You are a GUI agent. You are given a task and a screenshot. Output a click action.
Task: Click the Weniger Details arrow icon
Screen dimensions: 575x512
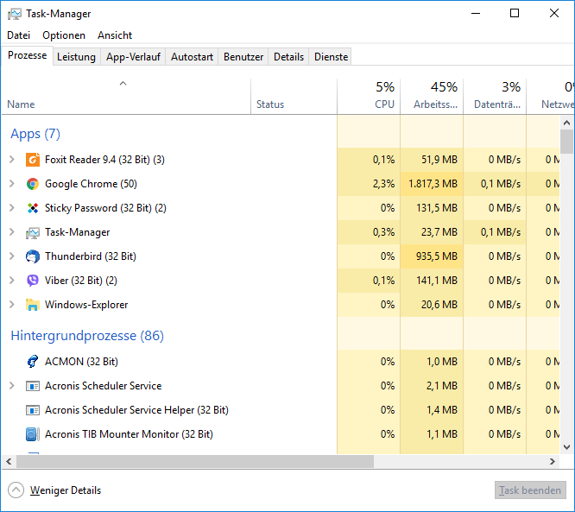pyautogui.click(x=16, y=490)
